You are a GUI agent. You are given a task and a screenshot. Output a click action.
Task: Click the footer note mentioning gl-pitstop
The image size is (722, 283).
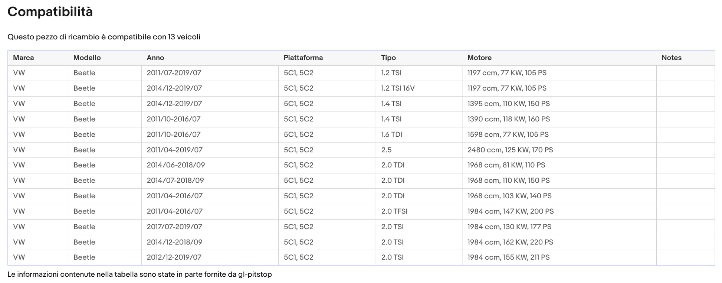click(140, 274)
